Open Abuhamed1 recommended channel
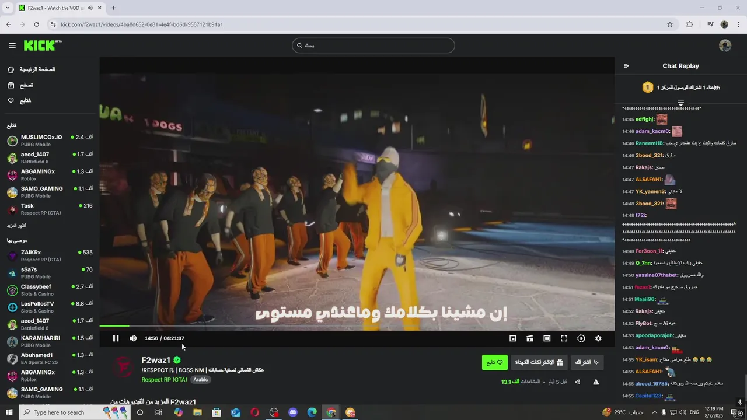This screenshot has width=747, height=420. tap(50, 358)
